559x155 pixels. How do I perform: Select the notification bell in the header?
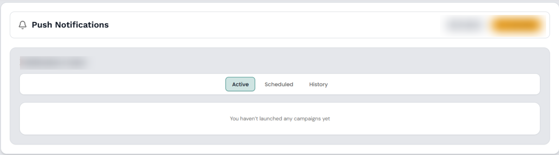click(x=22, y=25)
